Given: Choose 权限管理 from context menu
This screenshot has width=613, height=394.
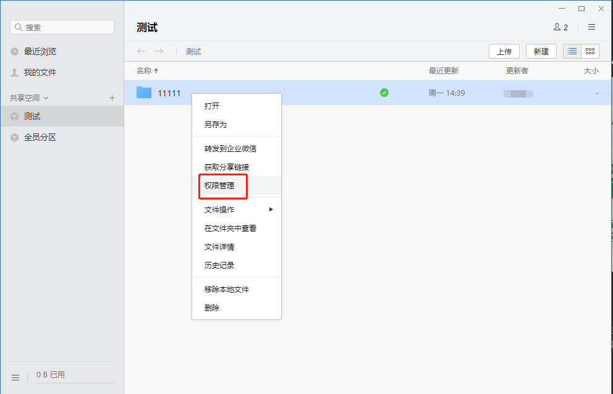Looking at the screenshot, I should point(237,186).
